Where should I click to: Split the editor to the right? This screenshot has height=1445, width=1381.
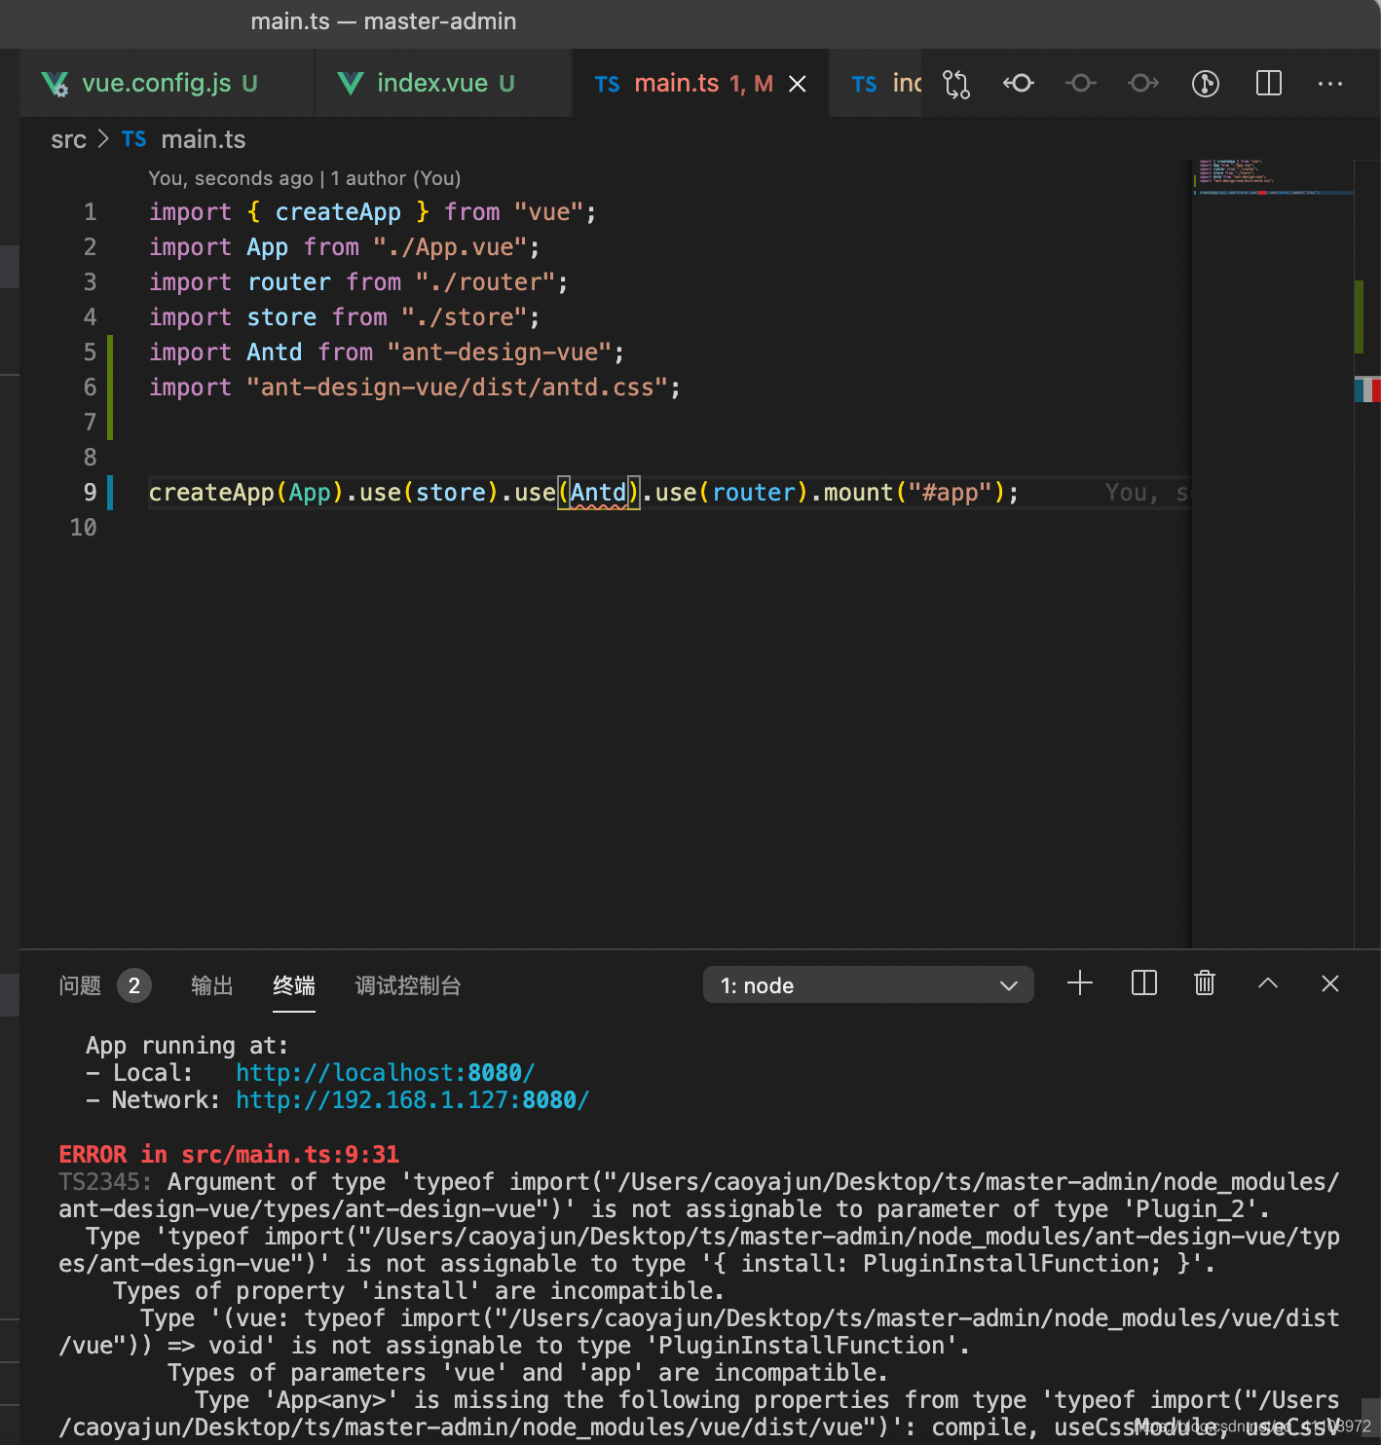coord(1269,84)
